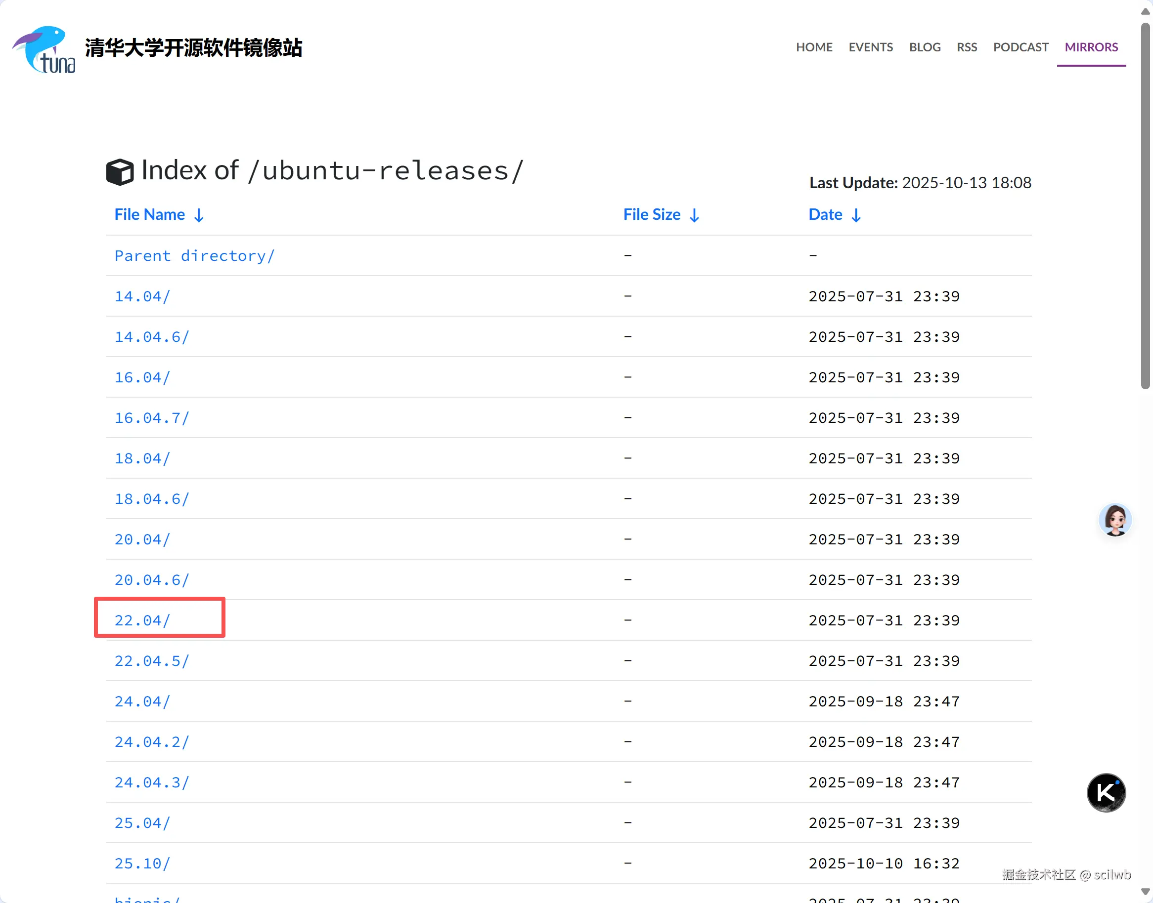Click the File Name column header
This screenshot has width=1153, height=903.
click(x=150, y=214)
